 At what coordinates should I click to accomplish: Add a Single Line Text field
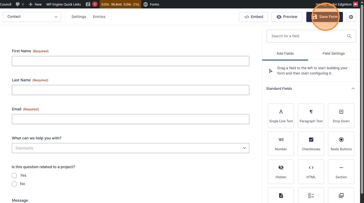pos(281,116)
